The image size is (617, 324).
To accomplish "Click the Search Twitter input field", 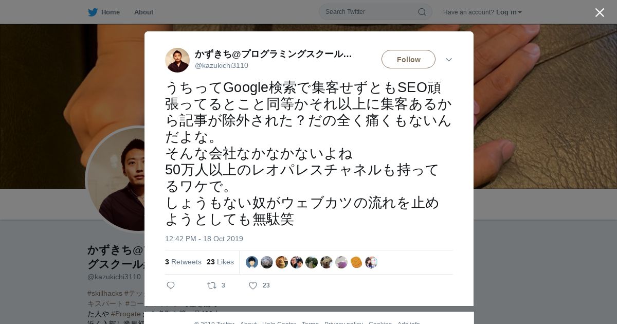I will coord(370,12).
